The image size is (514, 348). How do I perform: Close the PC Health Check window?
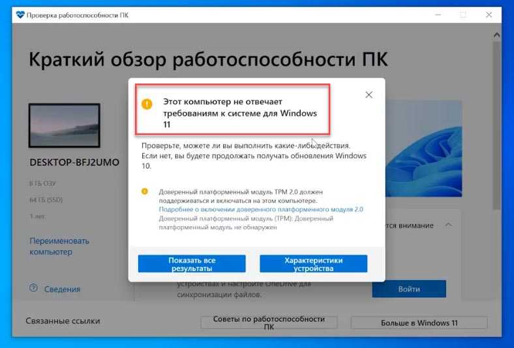click(489, 15)
